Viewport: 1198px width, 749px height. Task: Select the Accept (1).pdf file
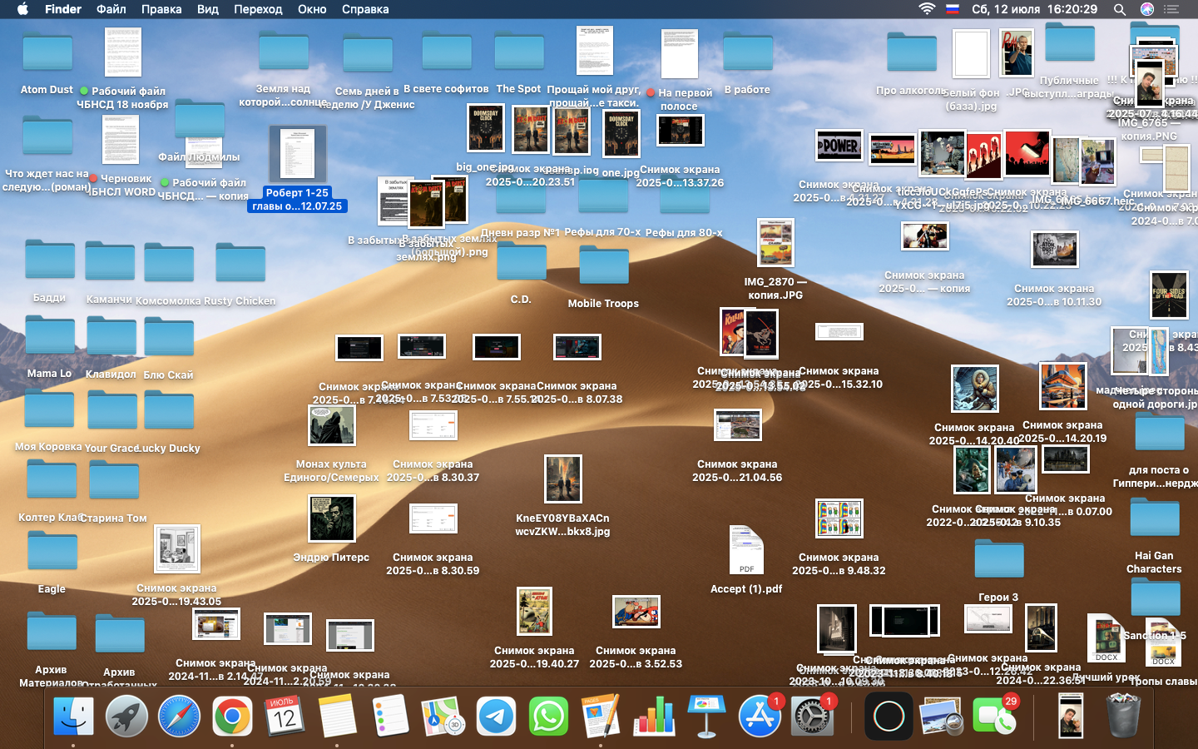[x=746, y=551]
